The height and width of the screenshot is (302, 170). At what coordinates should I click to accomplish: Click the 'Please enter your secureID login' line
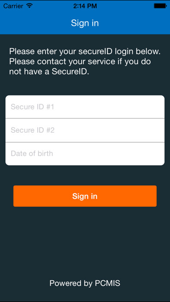coord(85,52)
